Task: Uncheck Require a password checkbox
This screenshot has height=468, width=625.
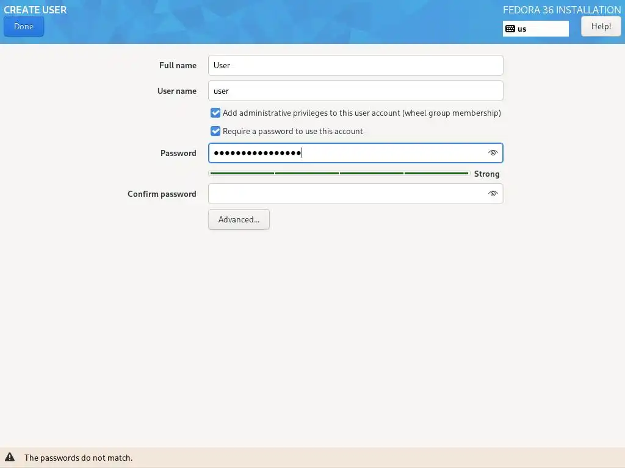Action: click(215, 131)
